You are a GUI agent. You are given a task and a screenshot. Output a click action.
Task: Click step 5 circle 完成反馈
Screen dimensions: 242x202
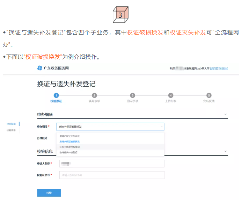[209, 95]
